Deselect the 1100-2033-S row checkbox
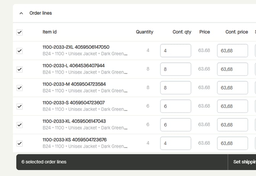Screen dimensions: 256x176 point(19,106)
